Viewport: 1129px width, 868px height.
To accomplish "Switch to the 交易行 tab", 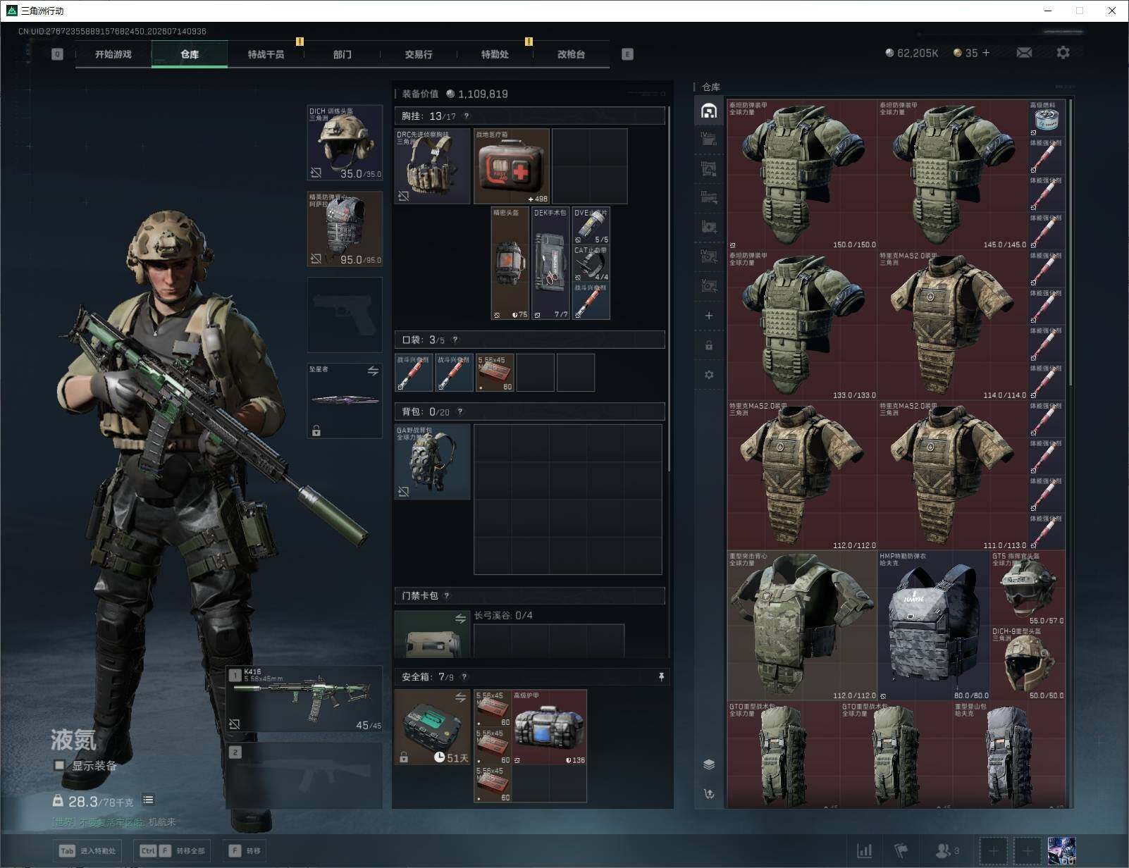I will pyautogui.click(x=419, y=54).
